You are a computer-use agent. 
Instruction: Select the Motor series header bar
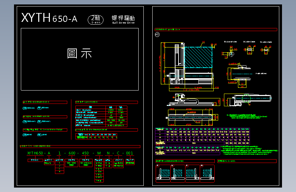click(247, 161)
